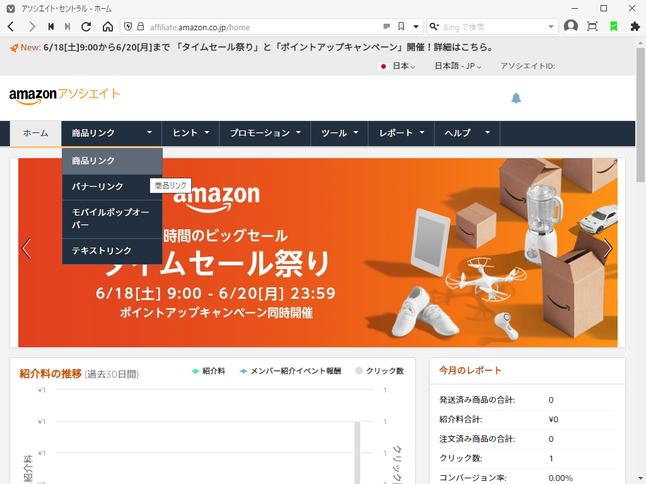Click the scrollbar down arrow
646x484 pixels.
click(641, 480)
